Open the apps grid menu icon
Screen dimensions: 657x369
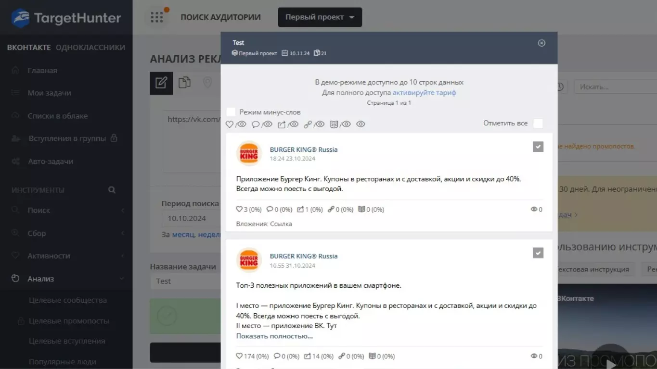click(157, 17)
